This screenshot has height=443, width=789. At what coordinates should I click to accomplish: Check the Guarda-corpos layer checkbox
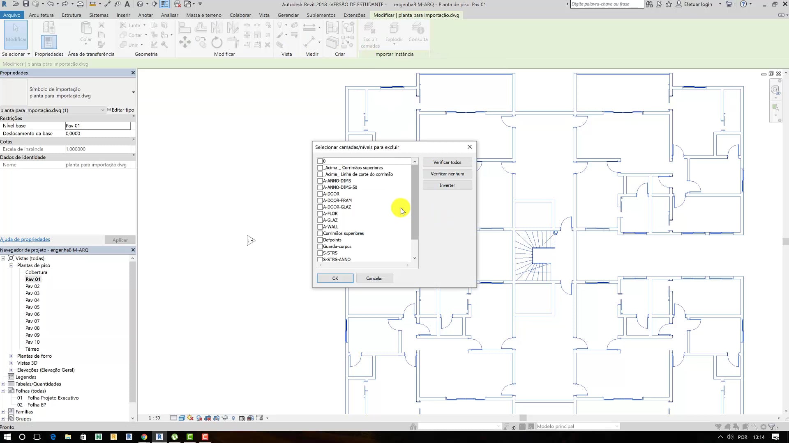[320, 247]
